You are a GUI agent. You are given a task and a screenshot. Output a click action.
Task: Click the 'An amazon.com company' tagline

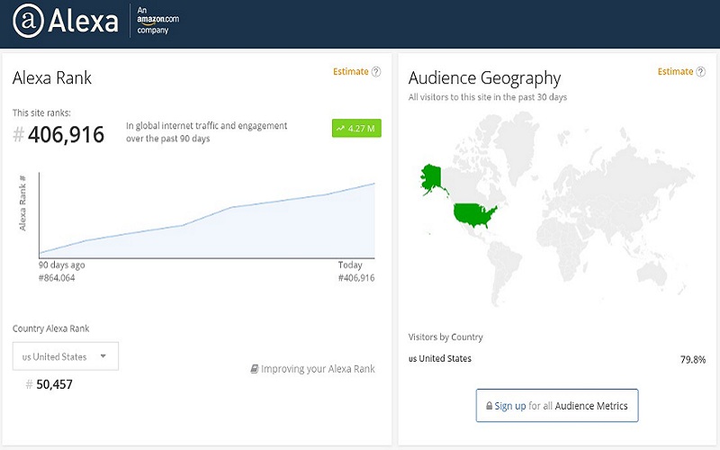point(154,20)
